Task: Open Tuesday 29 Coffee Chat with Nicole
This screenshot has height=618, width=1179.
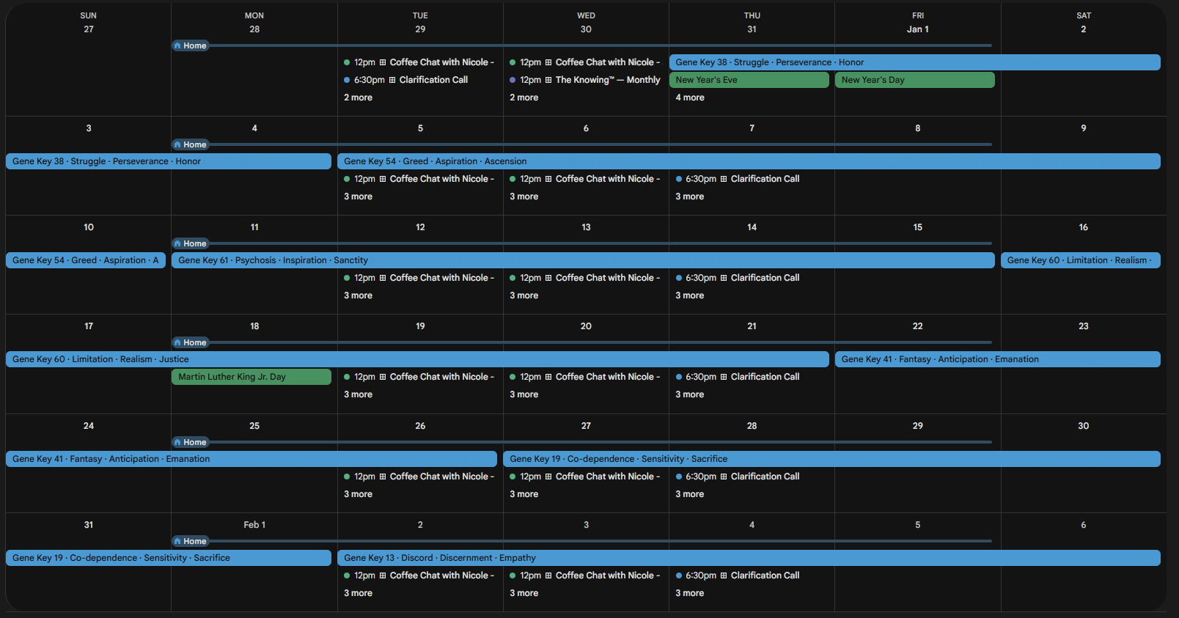Action: [420, 62]
